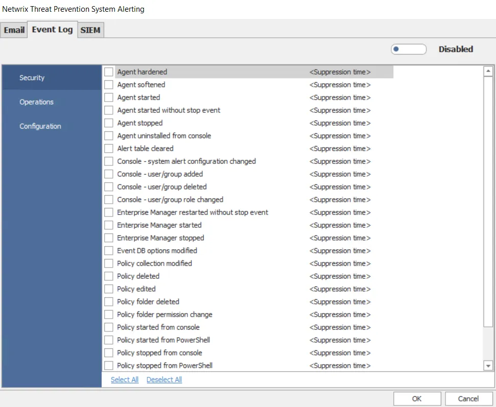
Task: Check Enterprise Manager stopped checkbox
Action: [108, 238]
